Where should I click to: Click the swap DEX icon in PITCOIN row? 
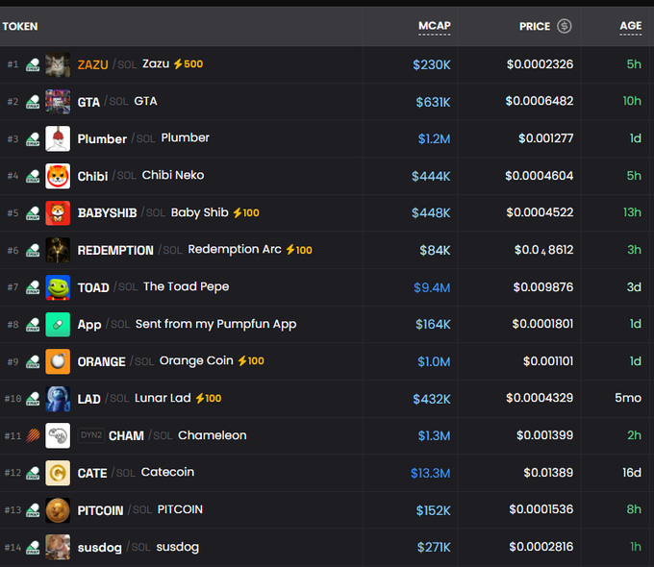pyautogui.click(x=33, y=510)
